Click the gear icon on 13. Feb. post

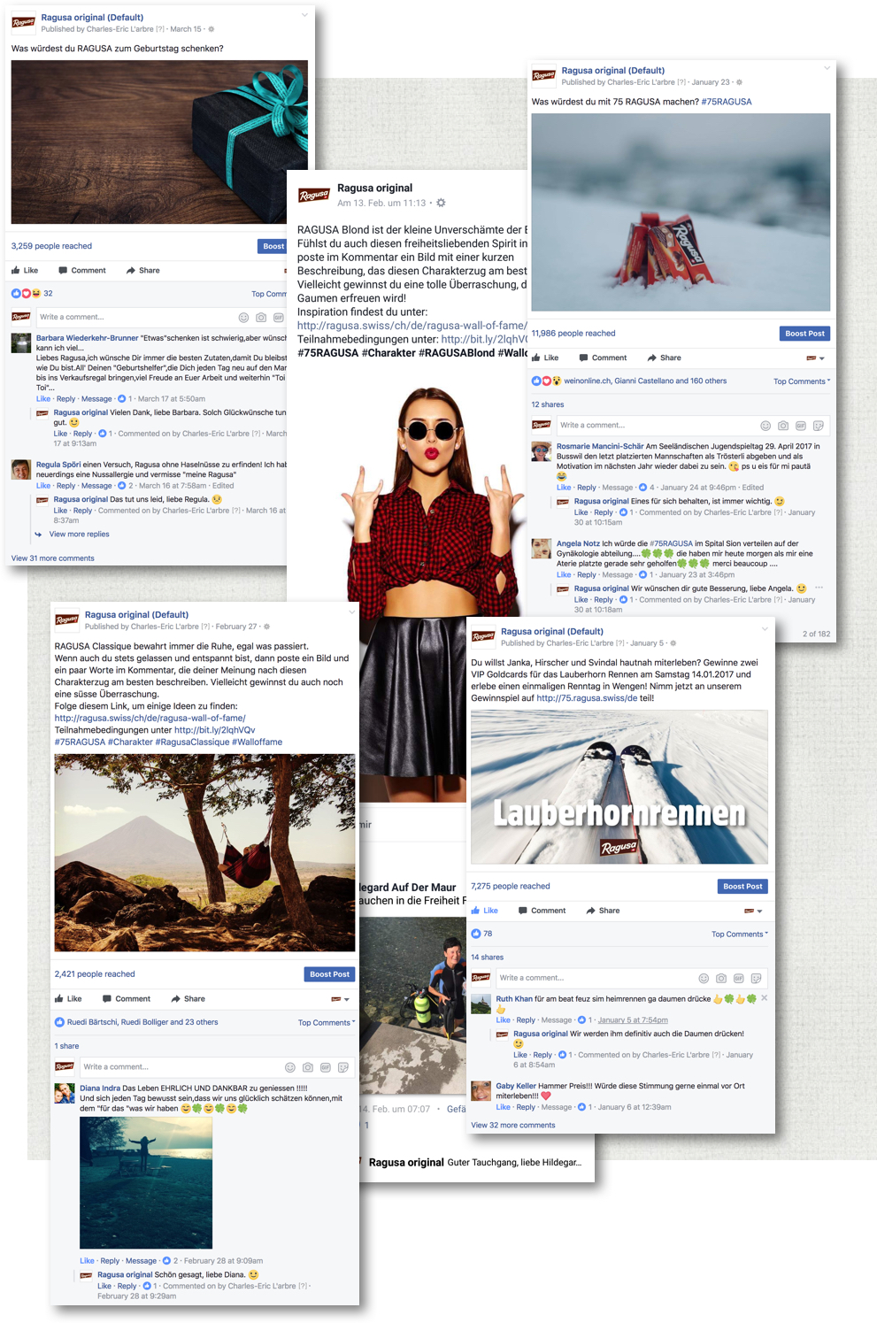pos(441,204)
